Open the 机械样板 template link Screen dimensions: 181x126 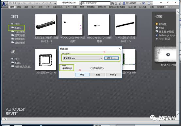tap(18, 43)
